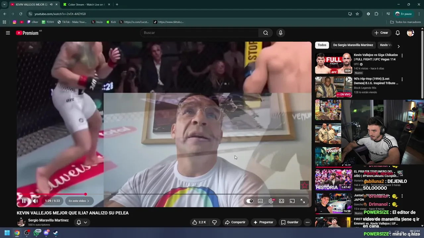This screenshot has width=424, height=238.
Task: Select 'De Sergio Maravilla Martinez' chip
Action: point(353,45)
